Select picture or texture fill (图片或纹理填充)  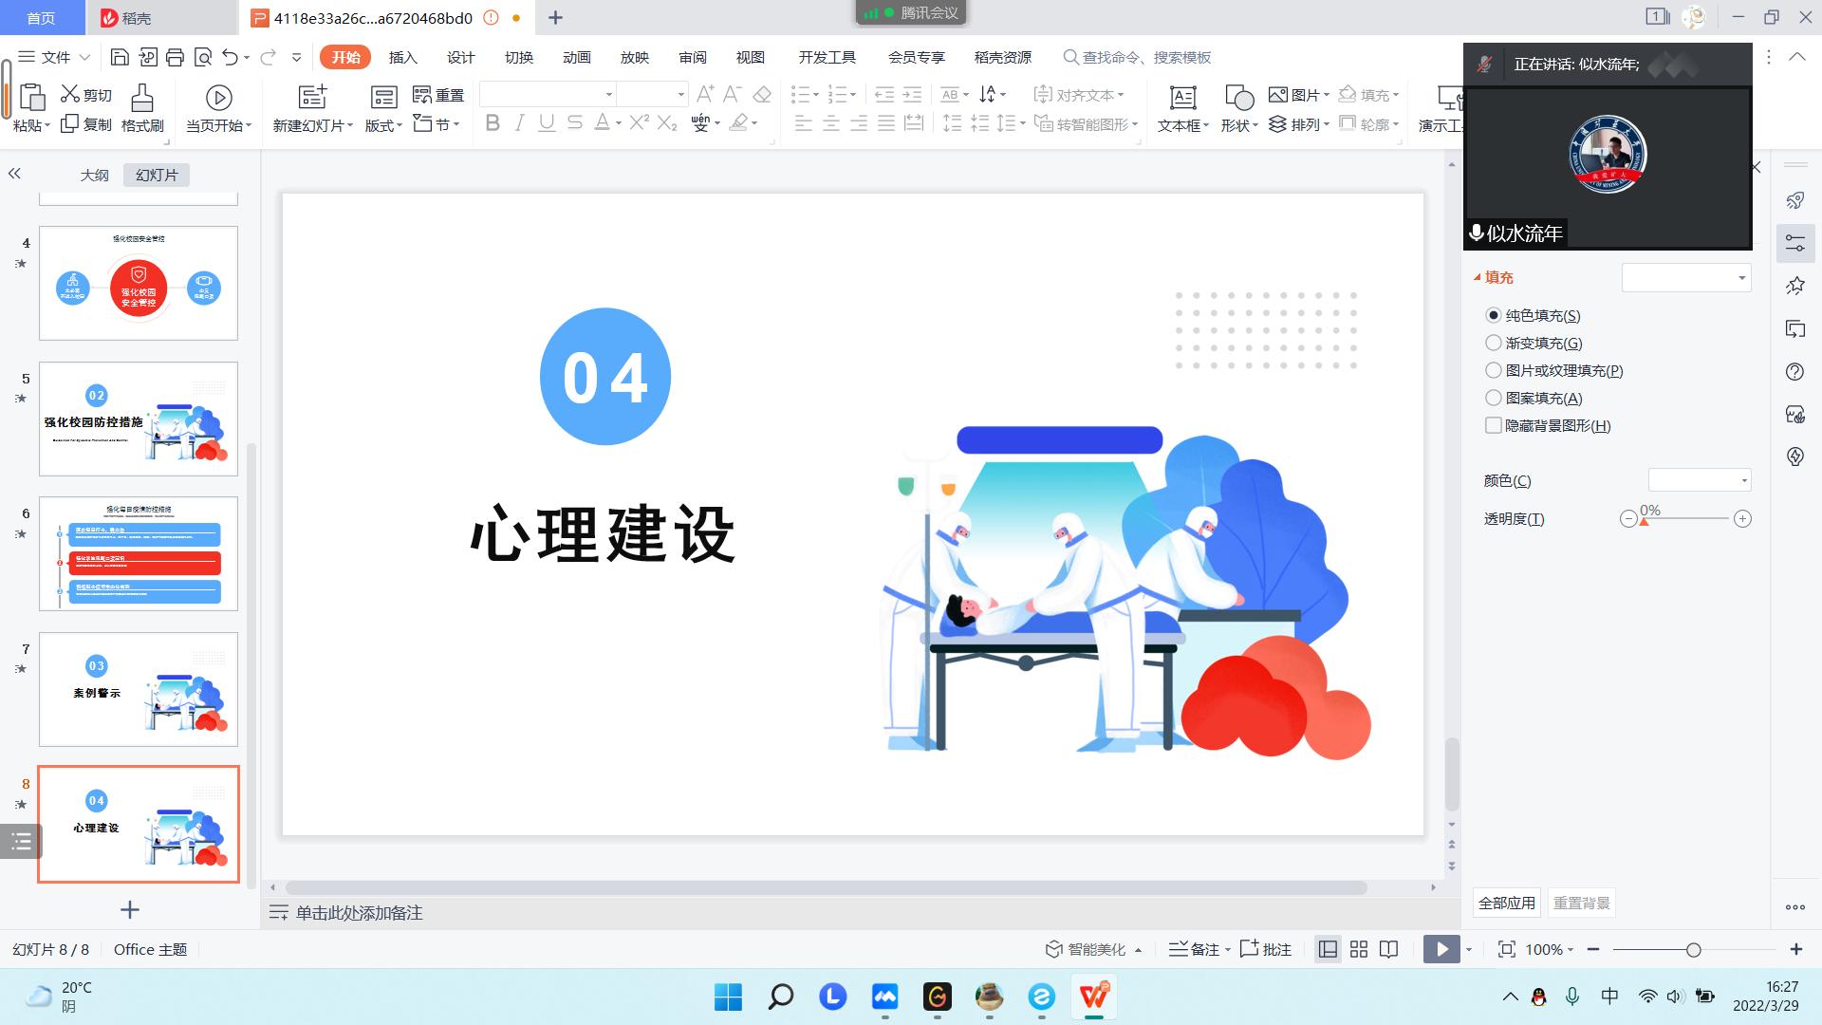pos(1494,371)
